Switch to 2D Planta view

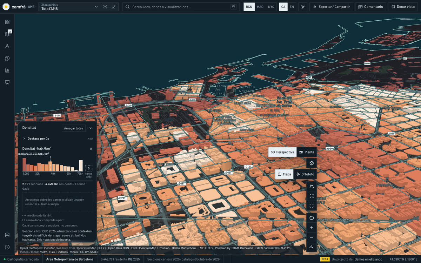(x=306, y=152)
